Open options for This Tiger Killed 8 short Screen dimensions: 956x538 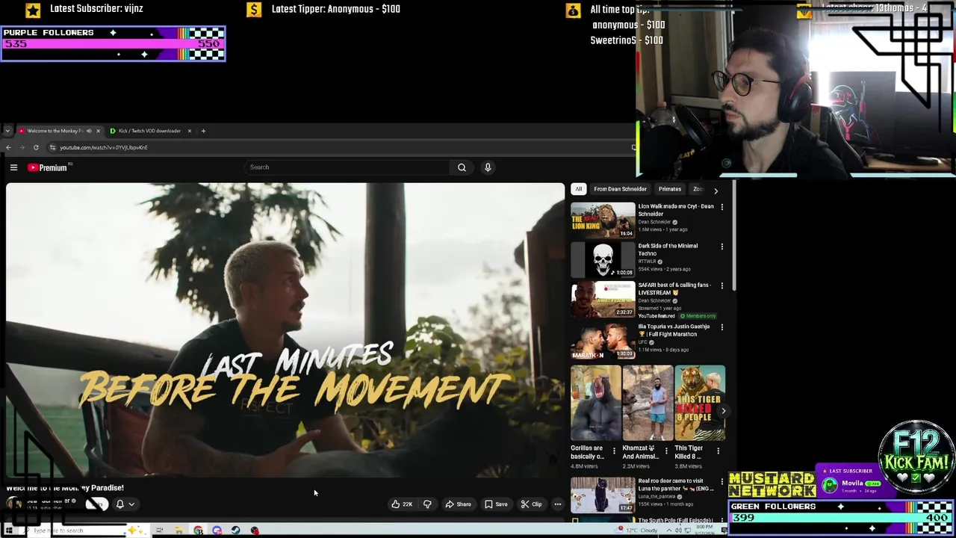click(718, 451)
